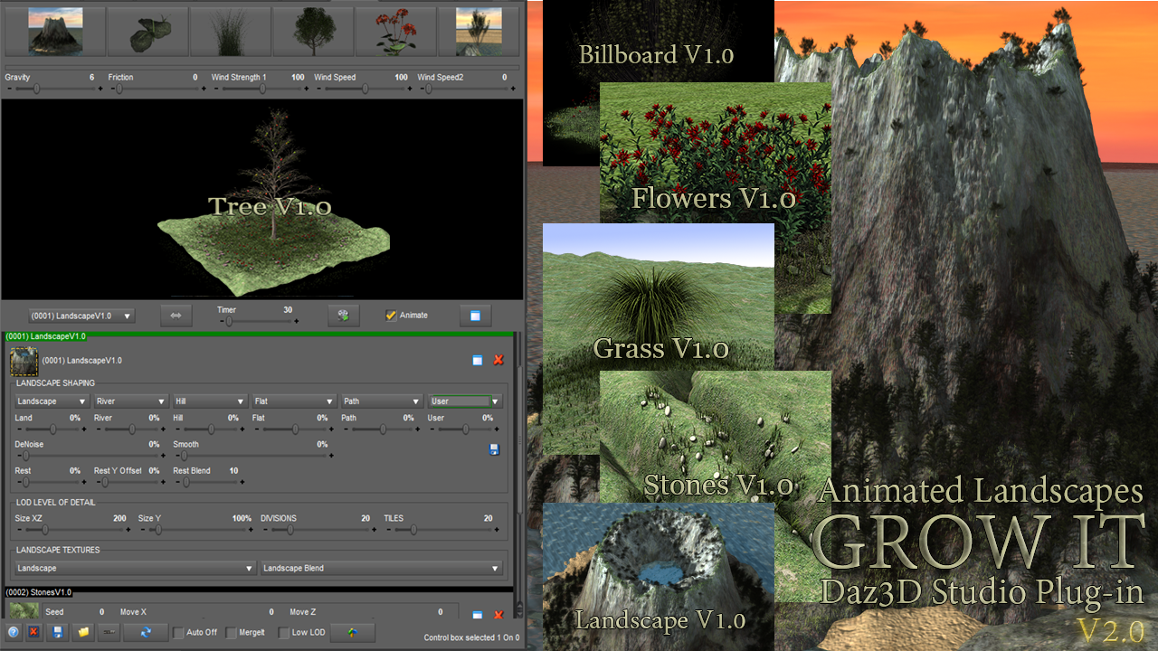The height and width of the screenshot is (651, 1158).
Task: Open the User shaping dropdown
Action: (465, 401)
